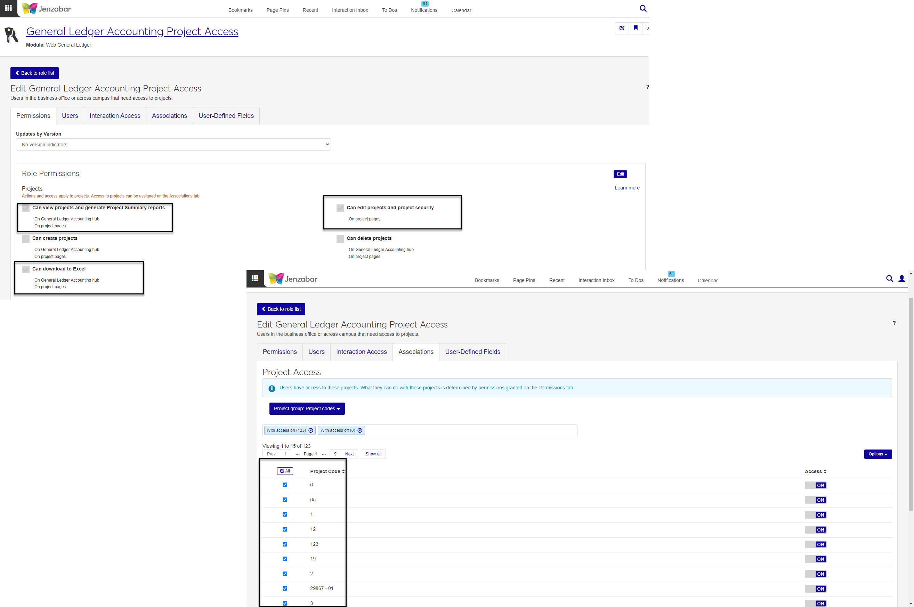Open the apps grid menu in top-left header
Image resolution: width=914 pixels, height=607 pixels.
tap(8, 8)
